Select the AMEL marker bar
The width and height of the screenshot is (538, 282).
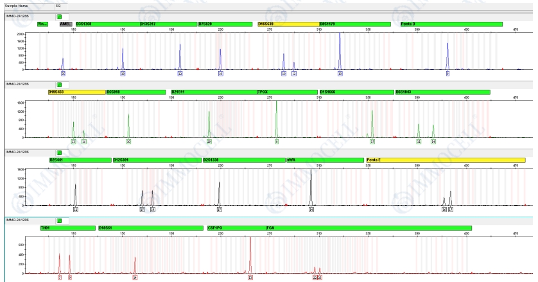click(x=66, y=24)
